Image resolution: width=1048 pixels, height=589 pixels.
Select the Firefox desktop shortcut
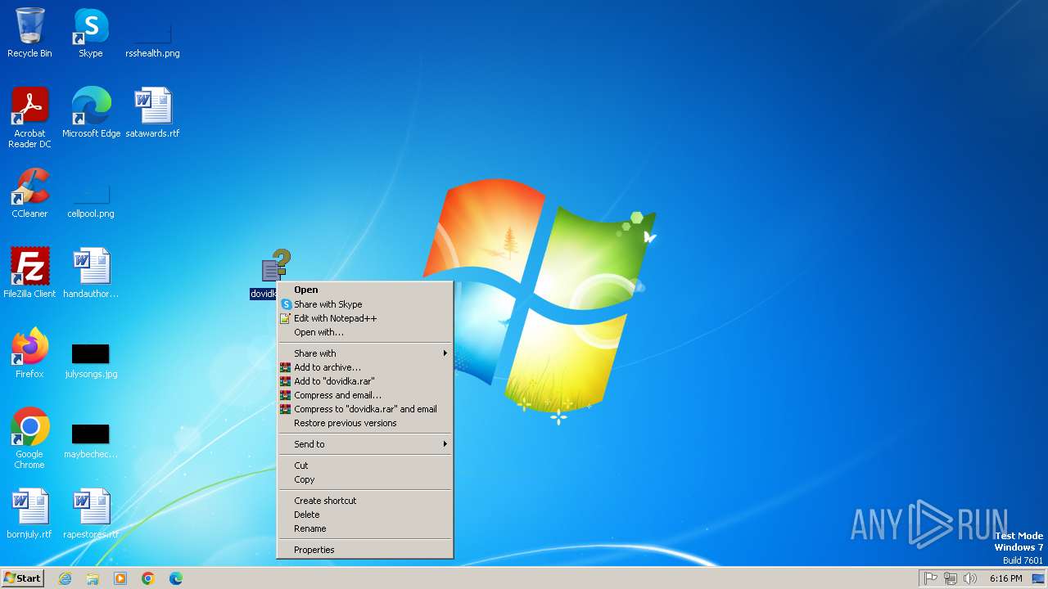point(29,353)
